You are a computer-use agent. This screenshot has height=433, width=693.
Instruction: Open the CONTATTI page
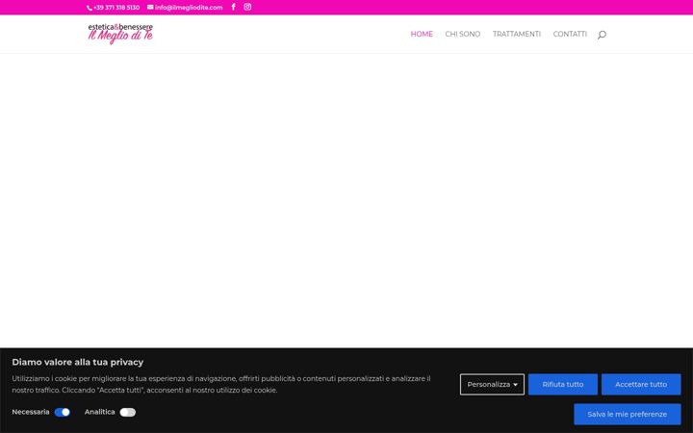570,34
